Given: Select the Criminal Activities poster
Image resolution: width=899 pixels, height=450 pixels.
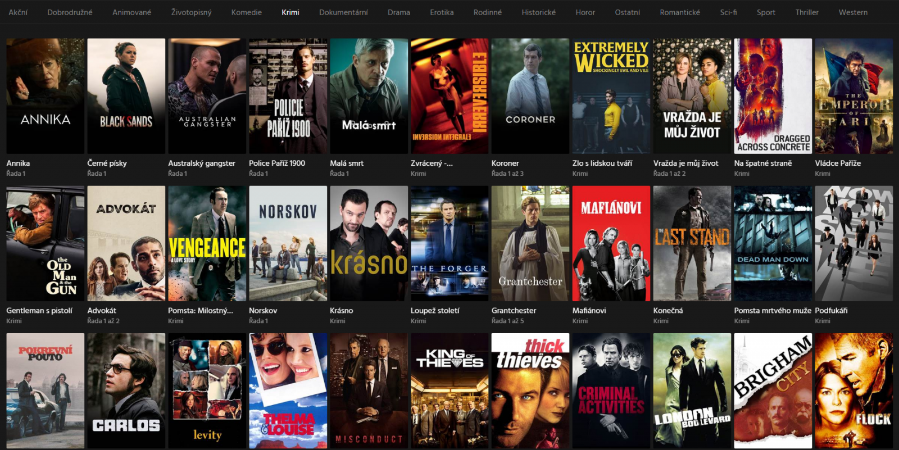Looking at the screenshot, I should point(611,391).
